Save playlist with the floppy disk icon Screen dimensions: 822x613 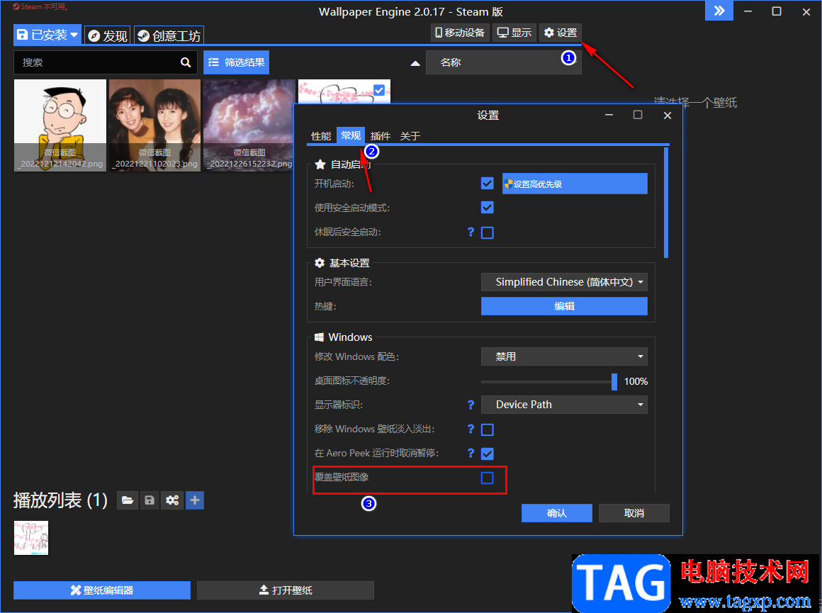coord(150,500)
